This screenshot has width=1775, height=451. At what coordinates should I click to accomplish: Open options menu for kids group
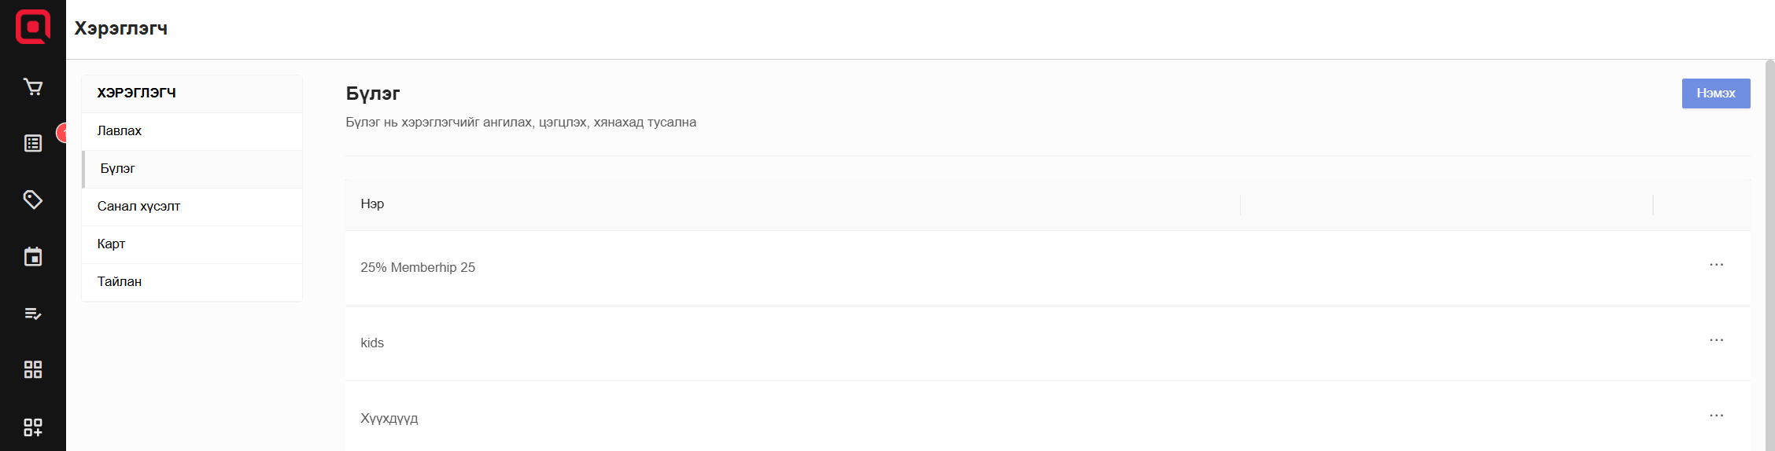coord(1716,340)
